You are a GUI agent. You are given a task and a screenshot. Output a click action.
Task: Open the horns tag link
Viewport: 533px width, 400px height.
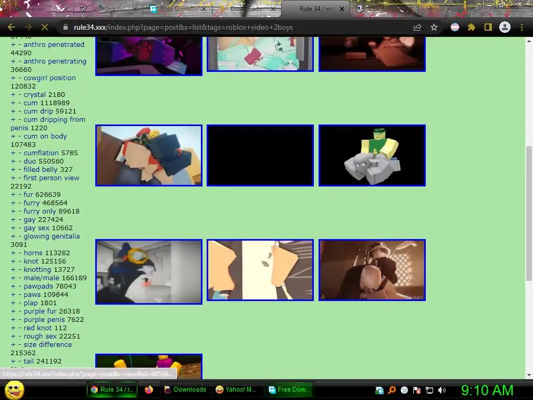tap(33, 253)
